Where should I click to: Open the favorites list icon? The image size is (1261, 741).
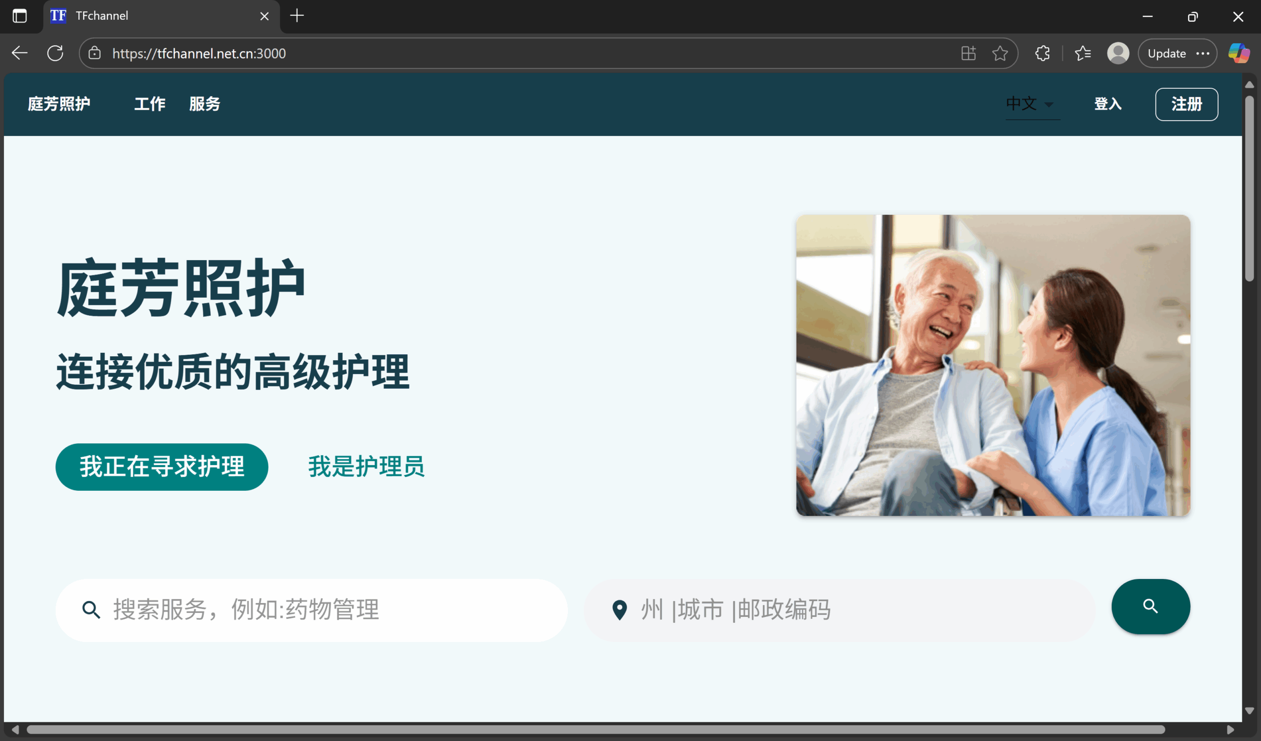1082,53
